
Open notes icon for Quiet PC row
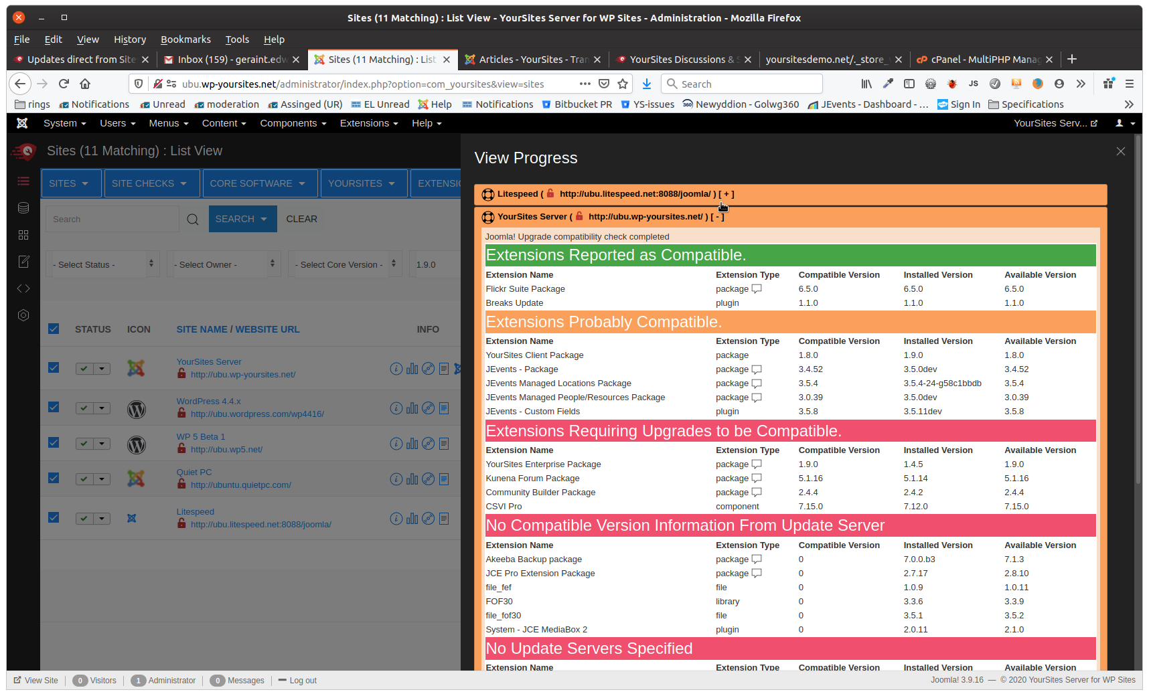(x=444, y=479)
